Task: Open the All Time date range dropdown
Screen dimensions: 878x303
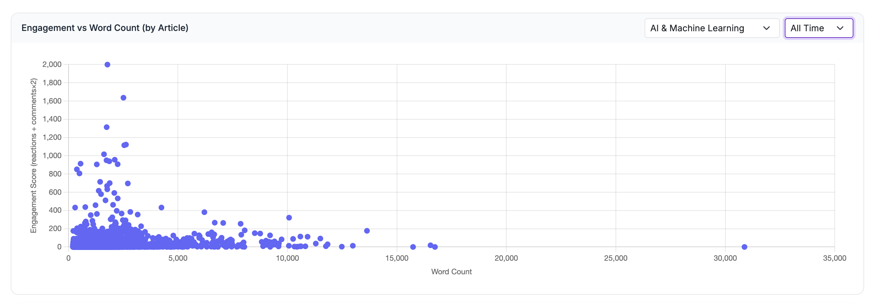Action: tap(819, 28)
